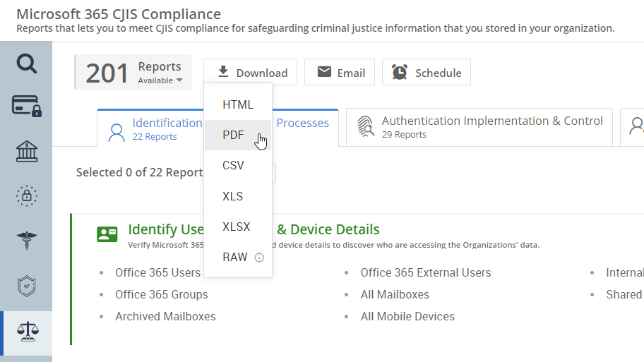This screenshot has height=362, width=644.
Task: Expand the 201 Reports Available dropdown
Action: 160,73
